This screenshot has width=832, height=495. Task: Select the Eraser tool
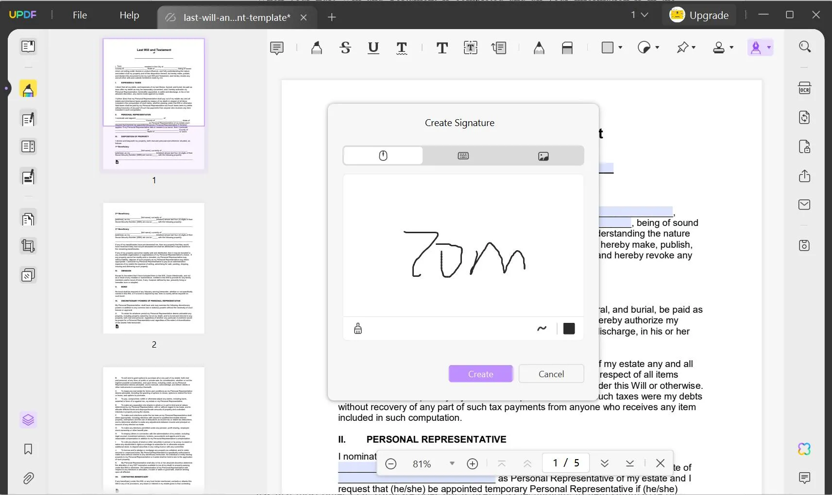[x=567, y=48]
